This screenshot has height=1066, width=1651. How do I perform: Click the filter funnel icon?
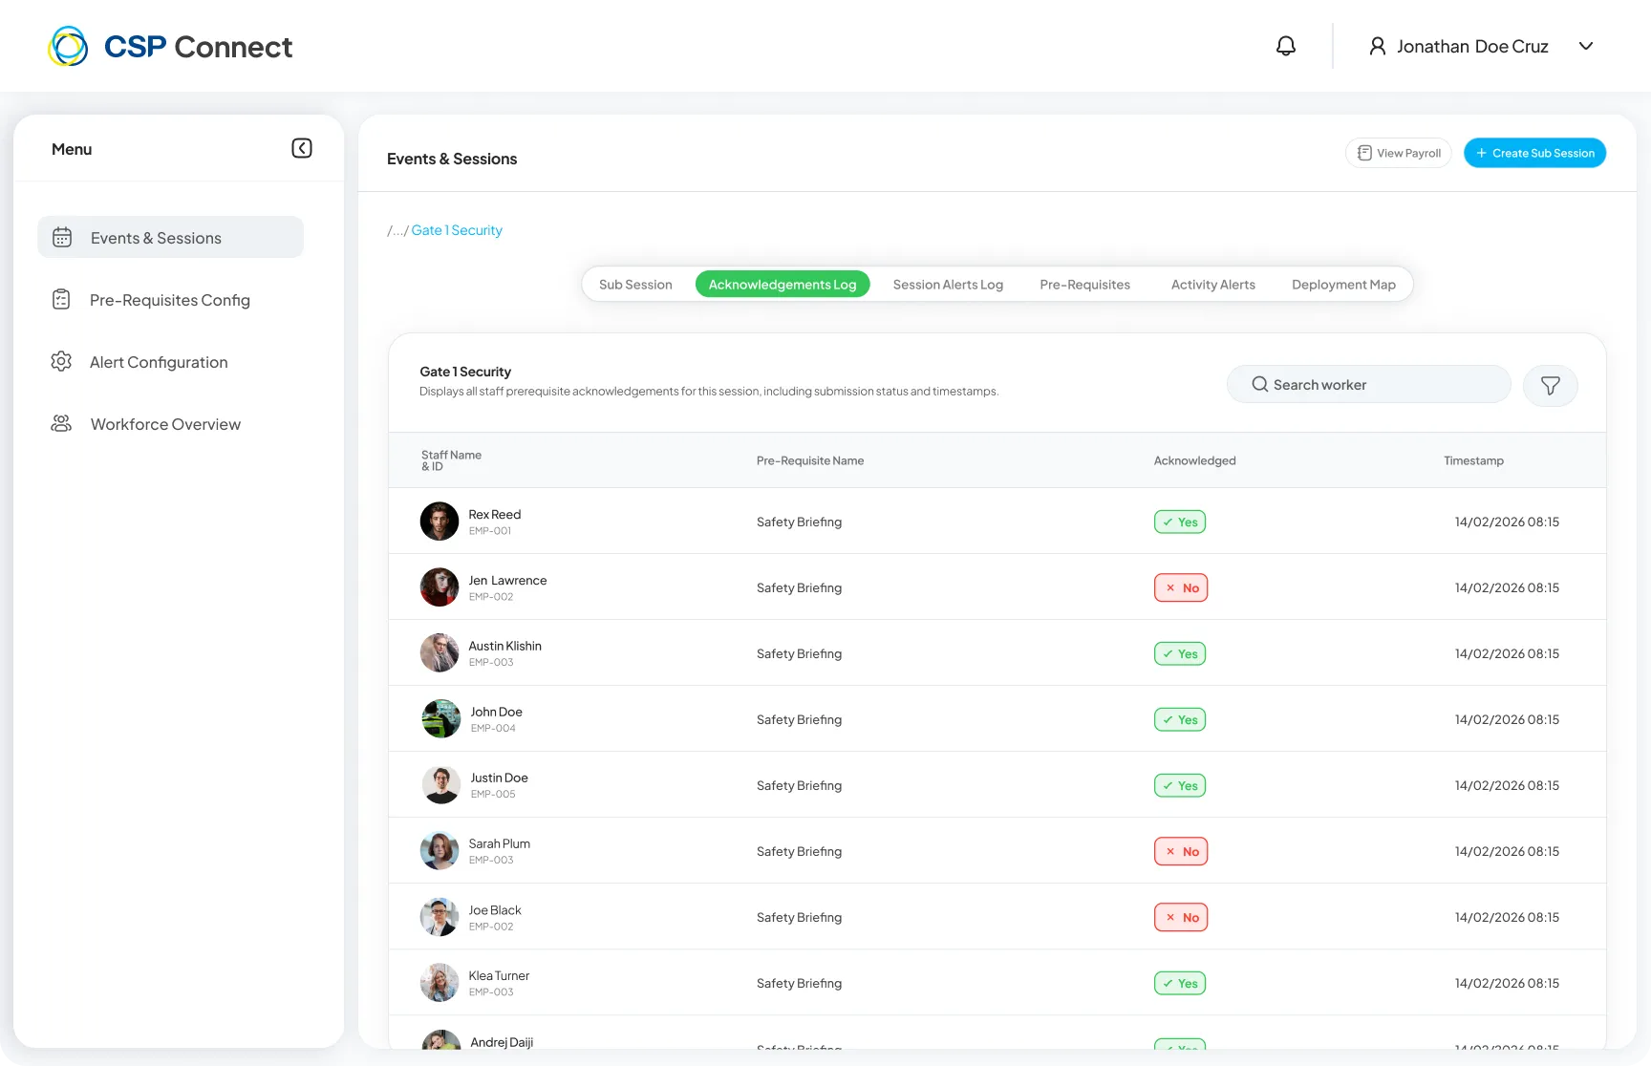tap(1550, 385)
